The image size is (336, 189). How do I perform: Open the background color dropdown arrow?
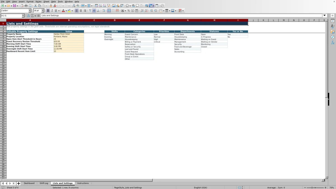click(x=72, y=11)
